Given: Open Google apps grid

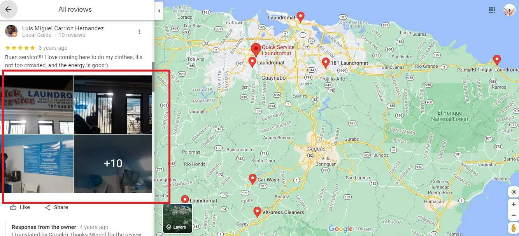Looking at the screenshot, I should [x=492, y=10].
